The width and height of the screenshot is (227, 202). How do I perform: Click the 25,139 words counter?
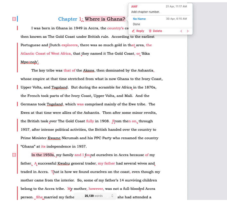pyautogui.click(x=94, y=196)
